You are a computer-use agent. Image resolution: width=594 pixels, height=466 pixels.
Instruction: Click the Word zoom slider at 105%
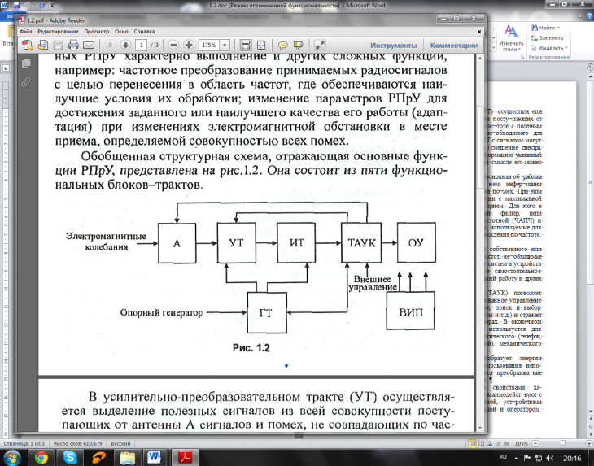click(562, 443)
